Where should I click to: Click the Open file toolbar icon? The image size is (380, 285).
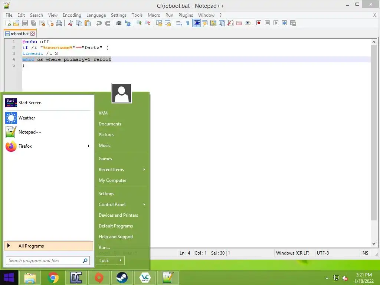pos(16,23)
